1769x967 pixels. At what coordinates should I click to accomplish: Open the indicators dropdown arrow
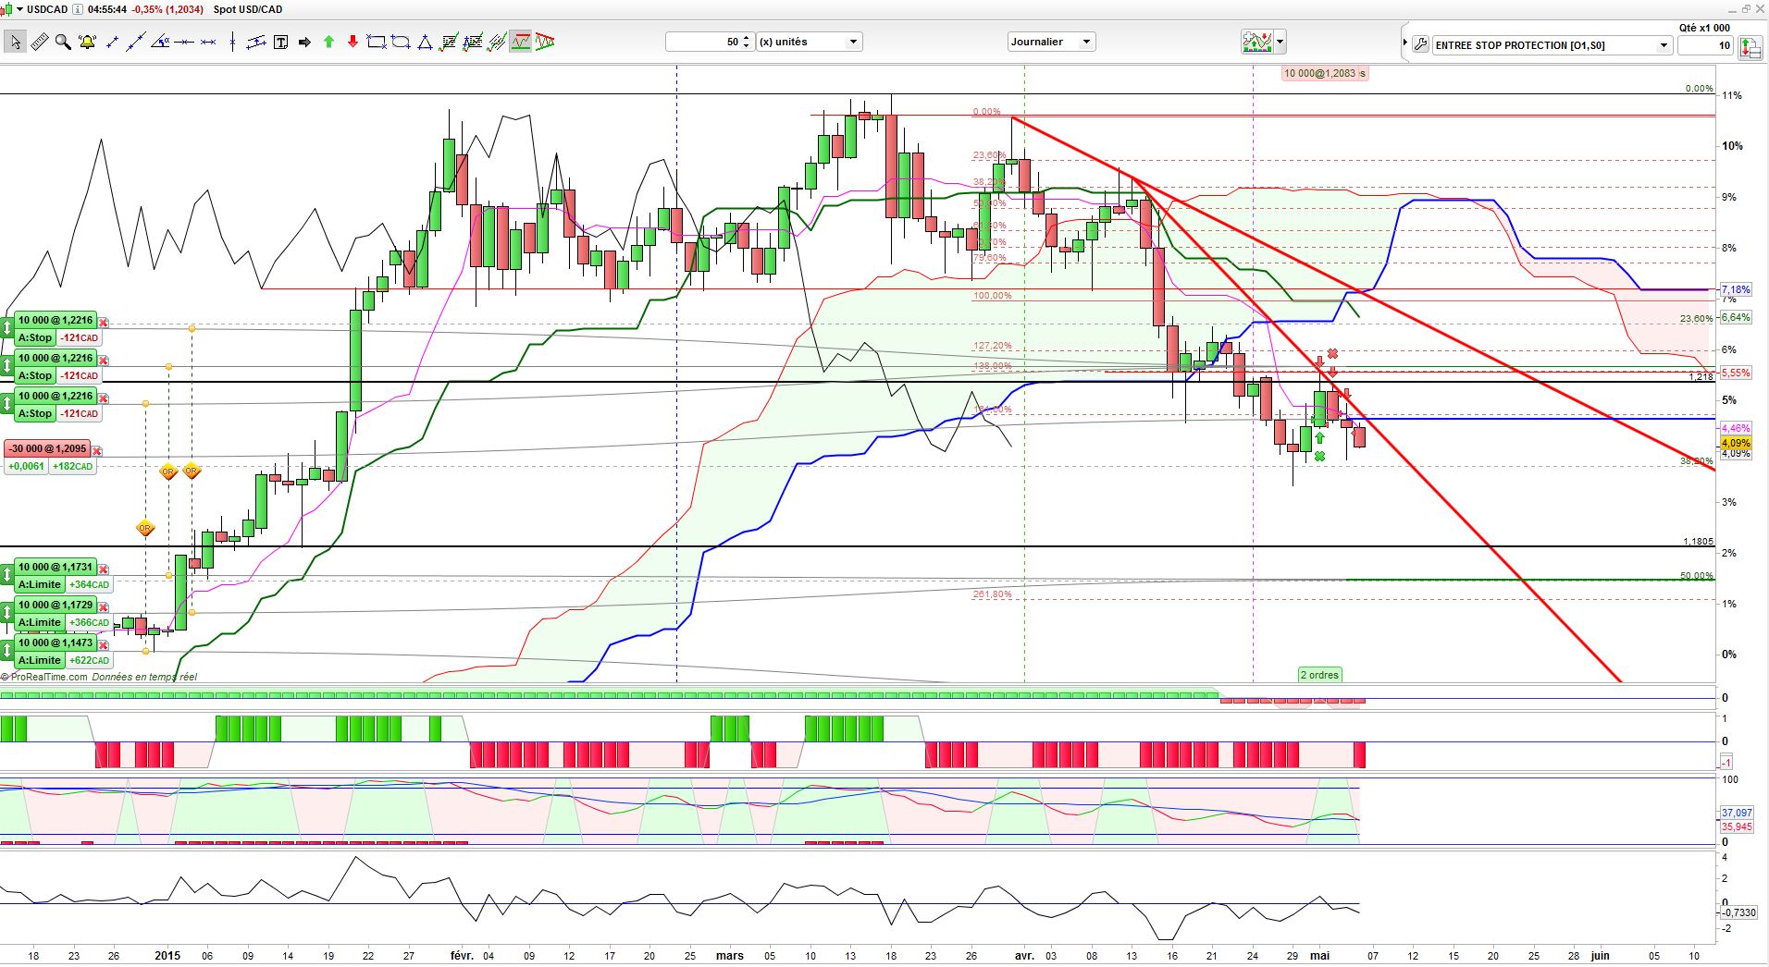1280,42
